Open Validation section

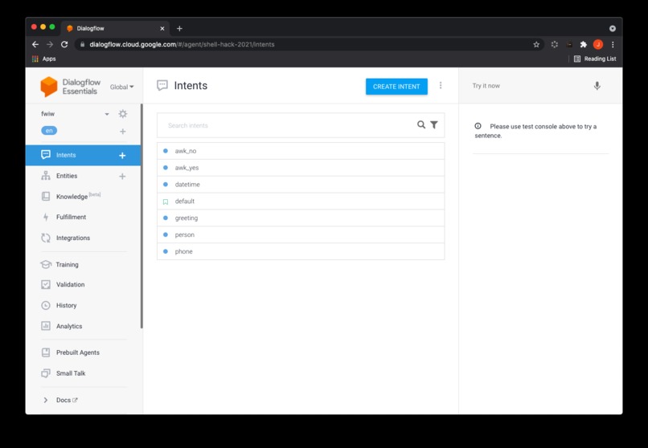click(x=70, y=285)
